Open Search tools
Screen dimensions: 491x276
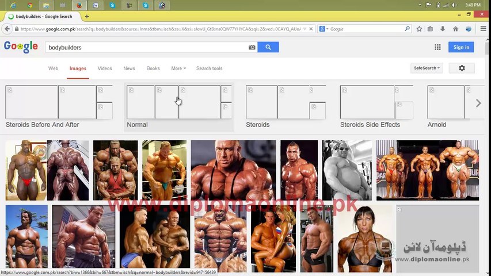[x=209, y=68]
